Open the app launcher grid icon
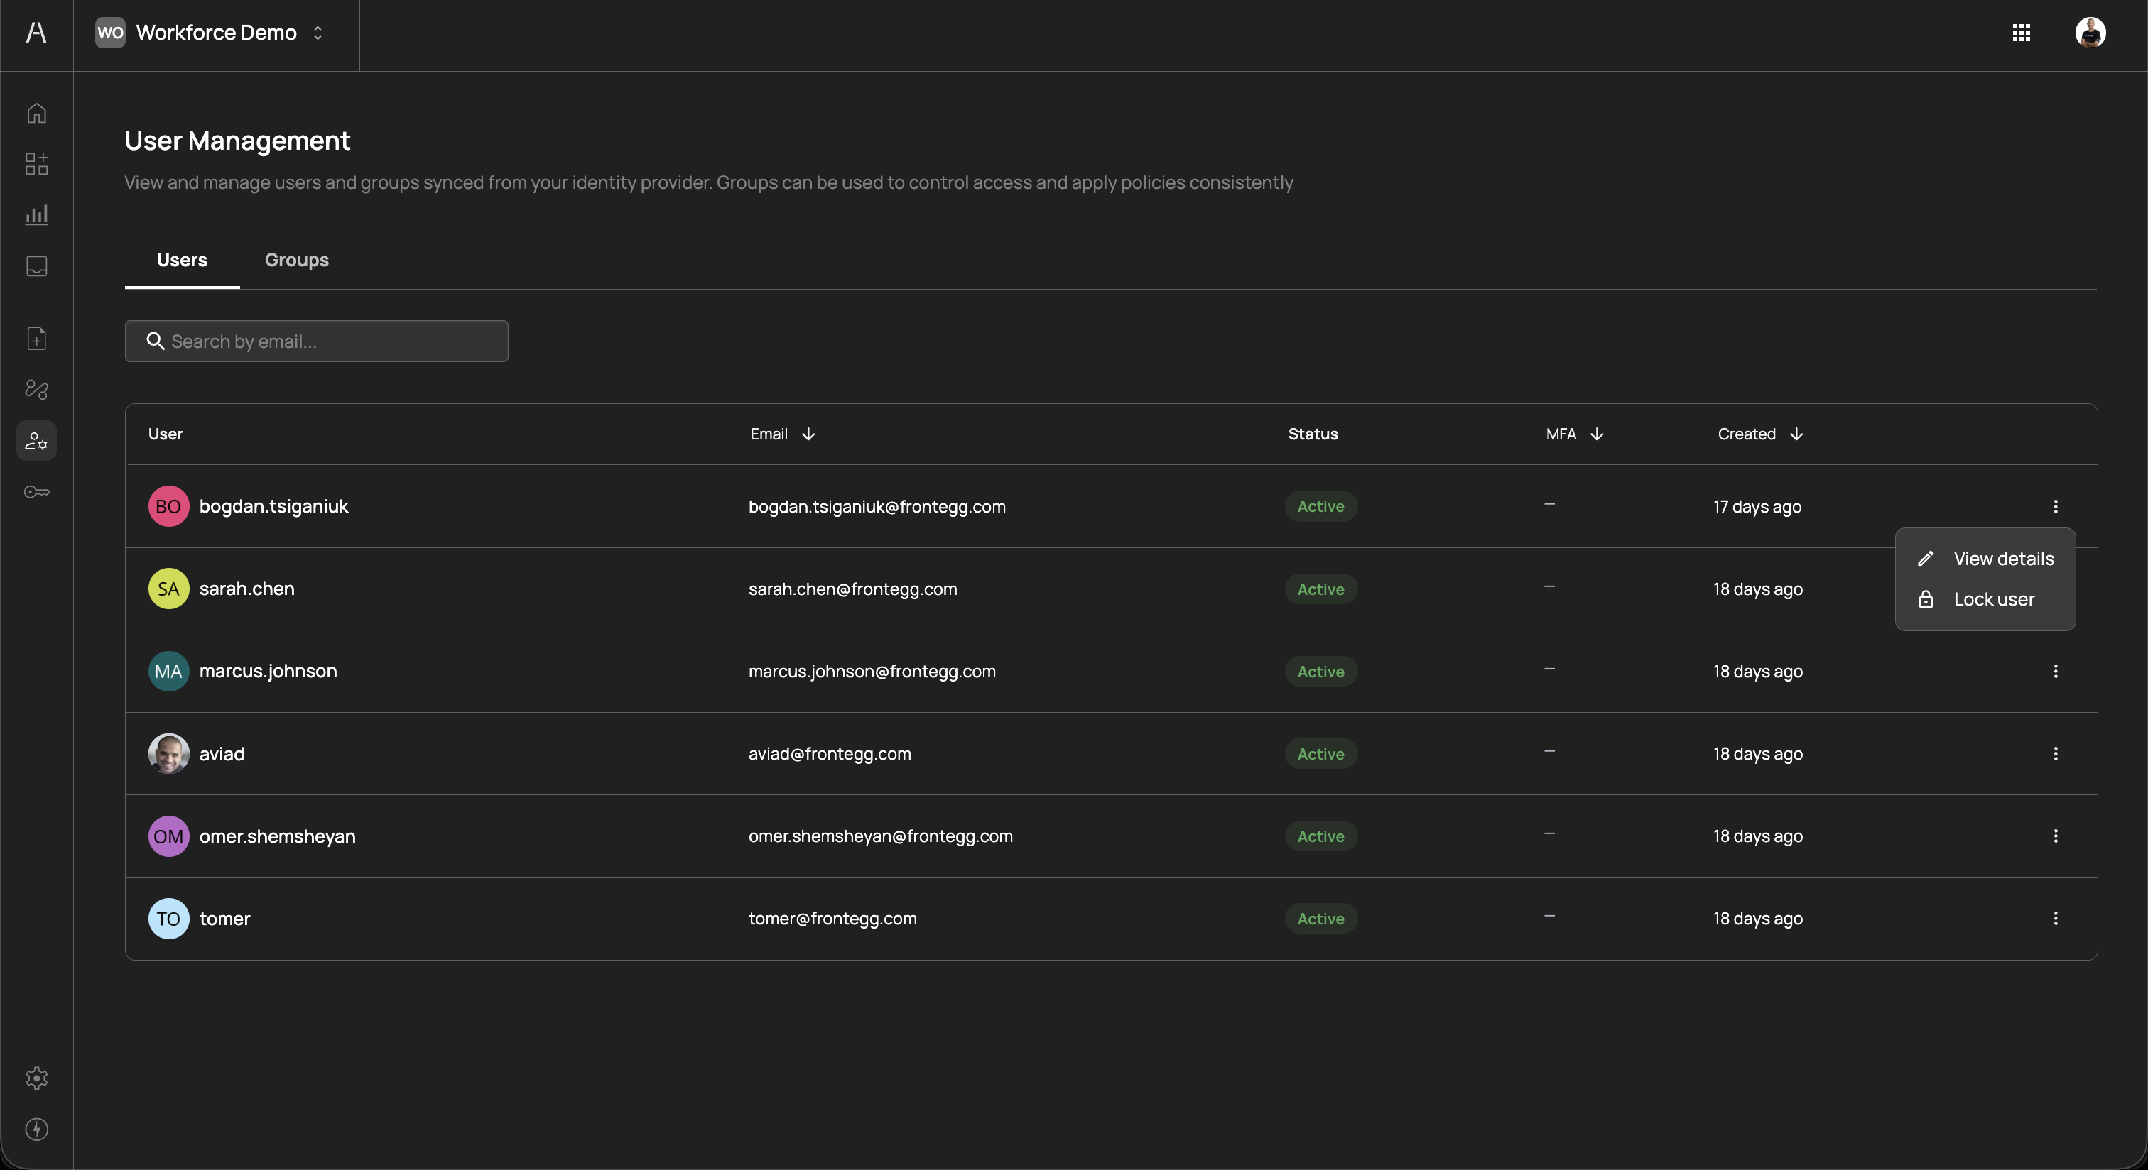The image size is (2148, 1170). [x=2020, y=33]
